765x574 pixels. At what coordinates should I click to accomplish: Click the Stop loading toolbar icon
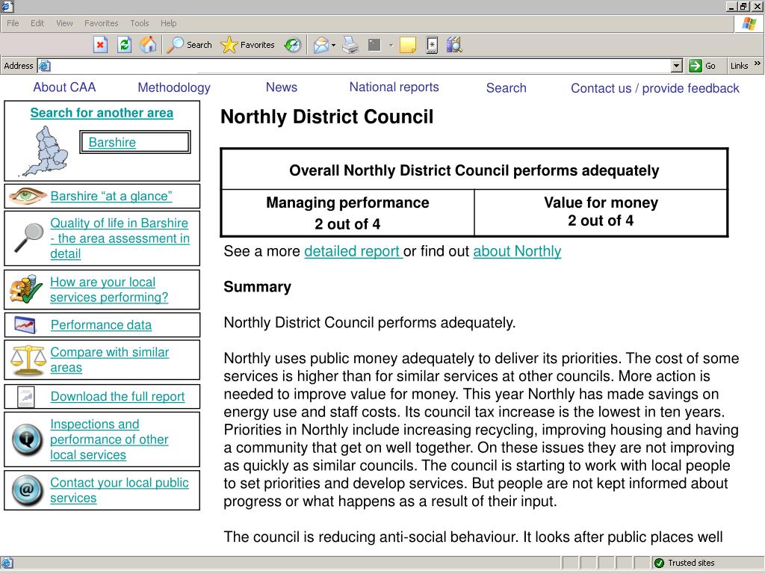[101, 45]
